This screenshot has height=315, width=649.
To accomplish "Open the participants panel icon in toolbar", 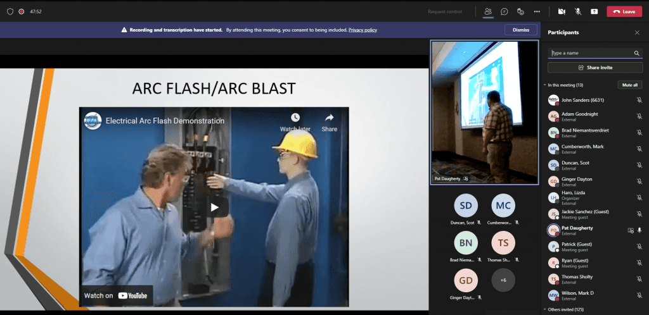I will [x=488, y=11].
